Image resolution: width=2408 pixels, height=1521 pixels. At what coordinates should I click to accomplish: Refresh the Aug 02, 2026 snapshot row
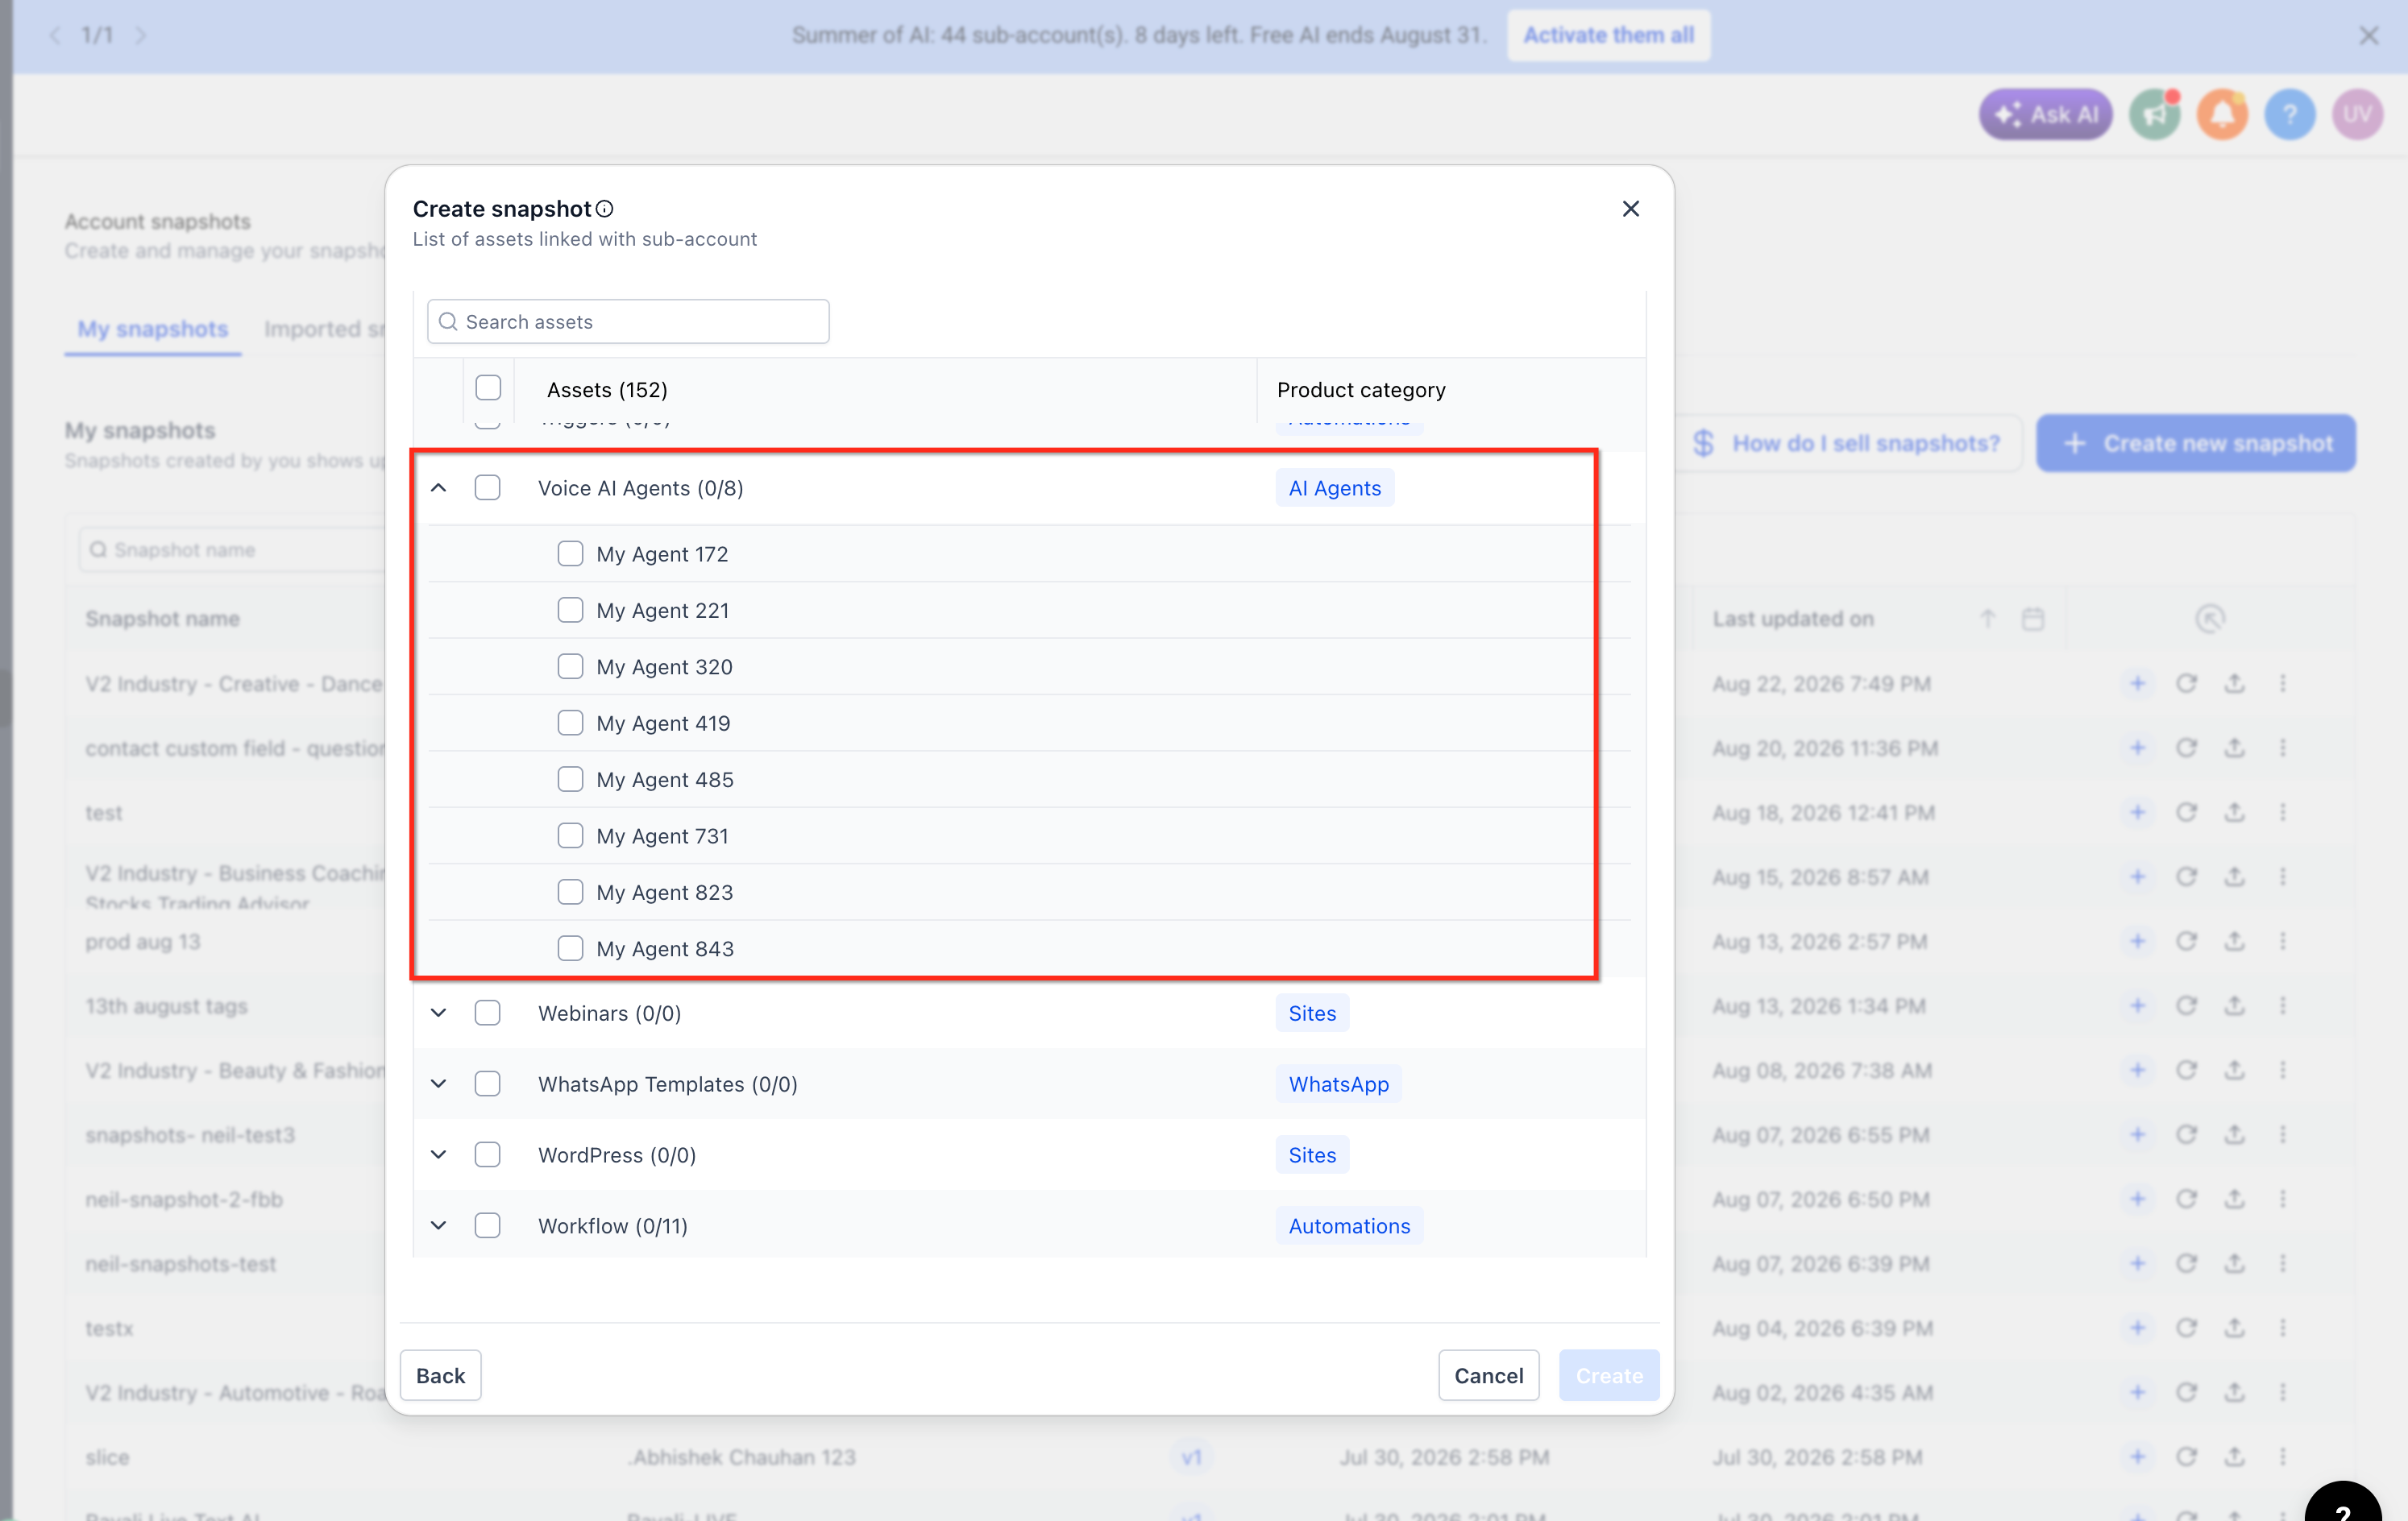2186,1392
